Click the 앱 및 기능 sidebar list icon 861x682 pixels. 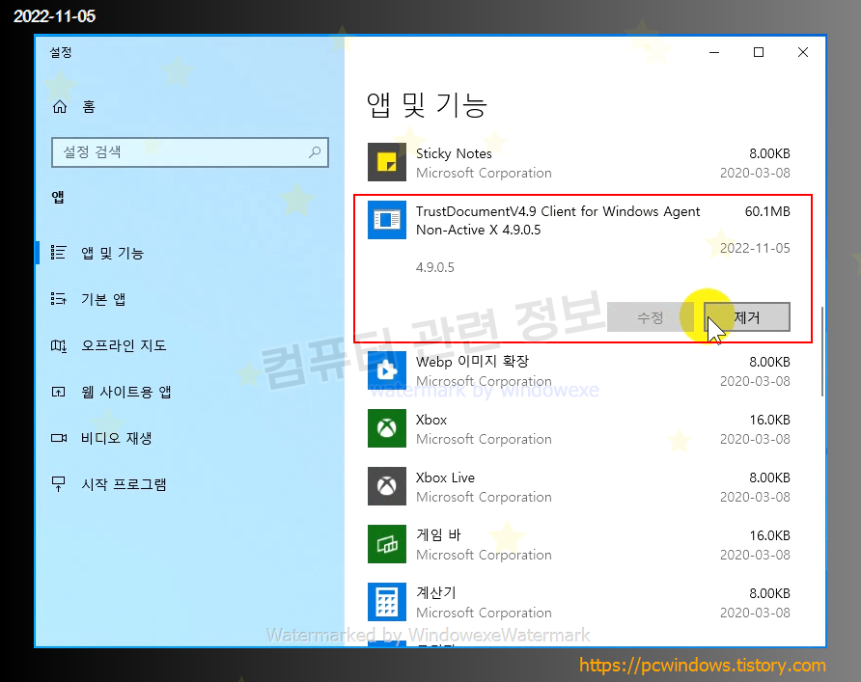point(58,253)
